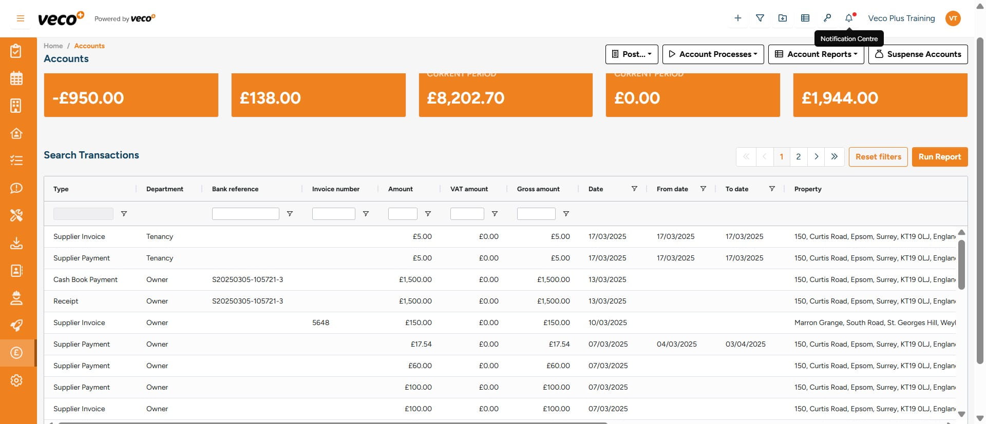Go to page 2 of transactions
Screen dimensions: 986x424
[798, 157]
